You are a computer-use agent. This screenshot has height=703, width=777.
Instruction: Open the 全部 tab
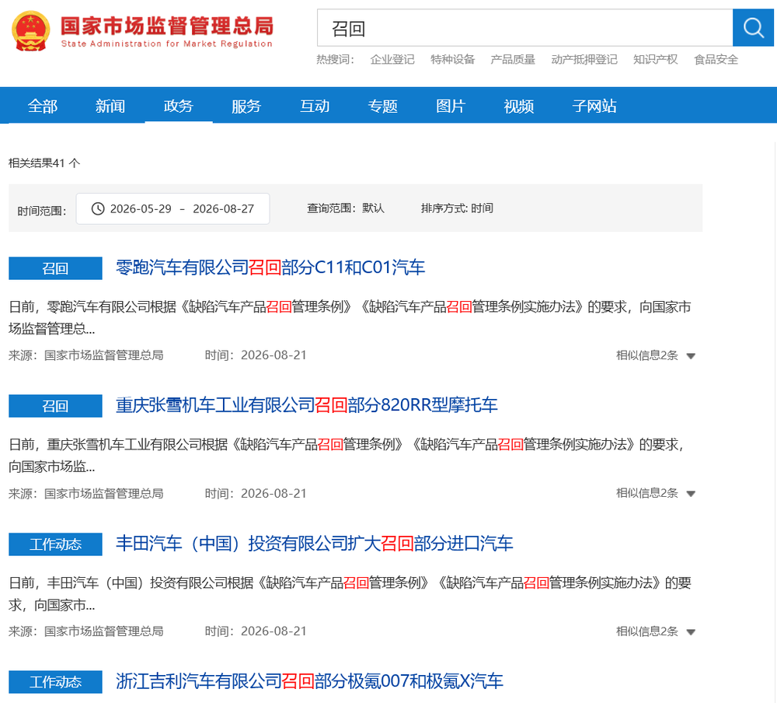click(x=43, y=106)
